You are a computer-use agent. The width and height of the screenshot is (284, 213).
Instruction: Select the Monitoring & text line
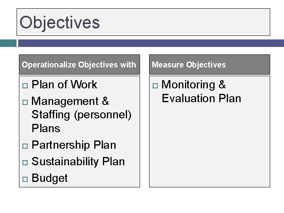pos(194,85)
